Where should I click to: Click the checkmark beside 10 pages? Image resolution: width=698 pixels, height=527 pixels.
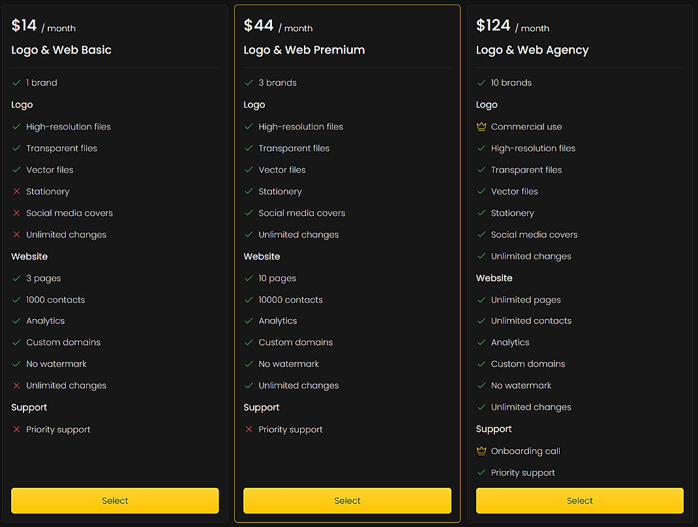[x=249, y=279]
